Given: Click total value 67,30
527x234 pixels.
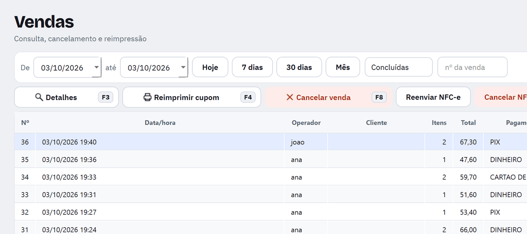Looking at the screenshot, I should [x=468, y=142].
